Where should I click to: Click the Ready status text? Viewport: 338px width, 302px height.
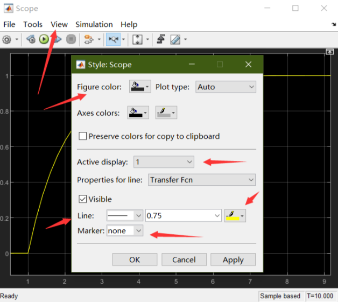click(9, 296)
